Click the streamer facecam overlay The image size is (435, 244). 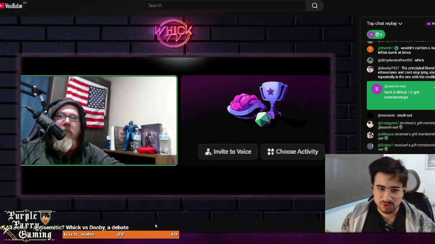(x=380, y=193)
